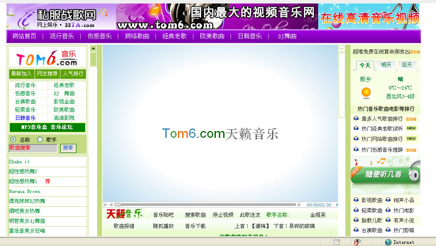This screenshot has width=436, height=246.
Task: Click the song list scrollbar thumb
Action: click(x=93, y=59)
